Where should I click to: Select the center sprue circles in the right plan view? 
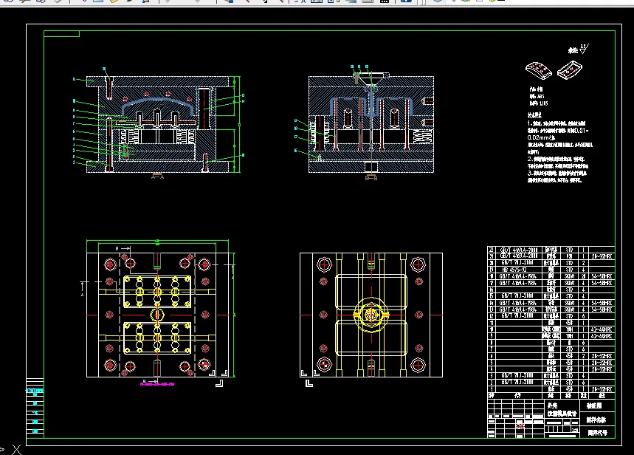pos(371,315)
